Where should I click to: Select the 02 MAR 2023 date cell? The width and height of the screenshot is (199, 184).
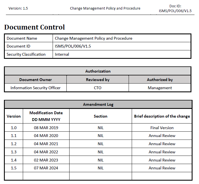(x=46, y=160)
